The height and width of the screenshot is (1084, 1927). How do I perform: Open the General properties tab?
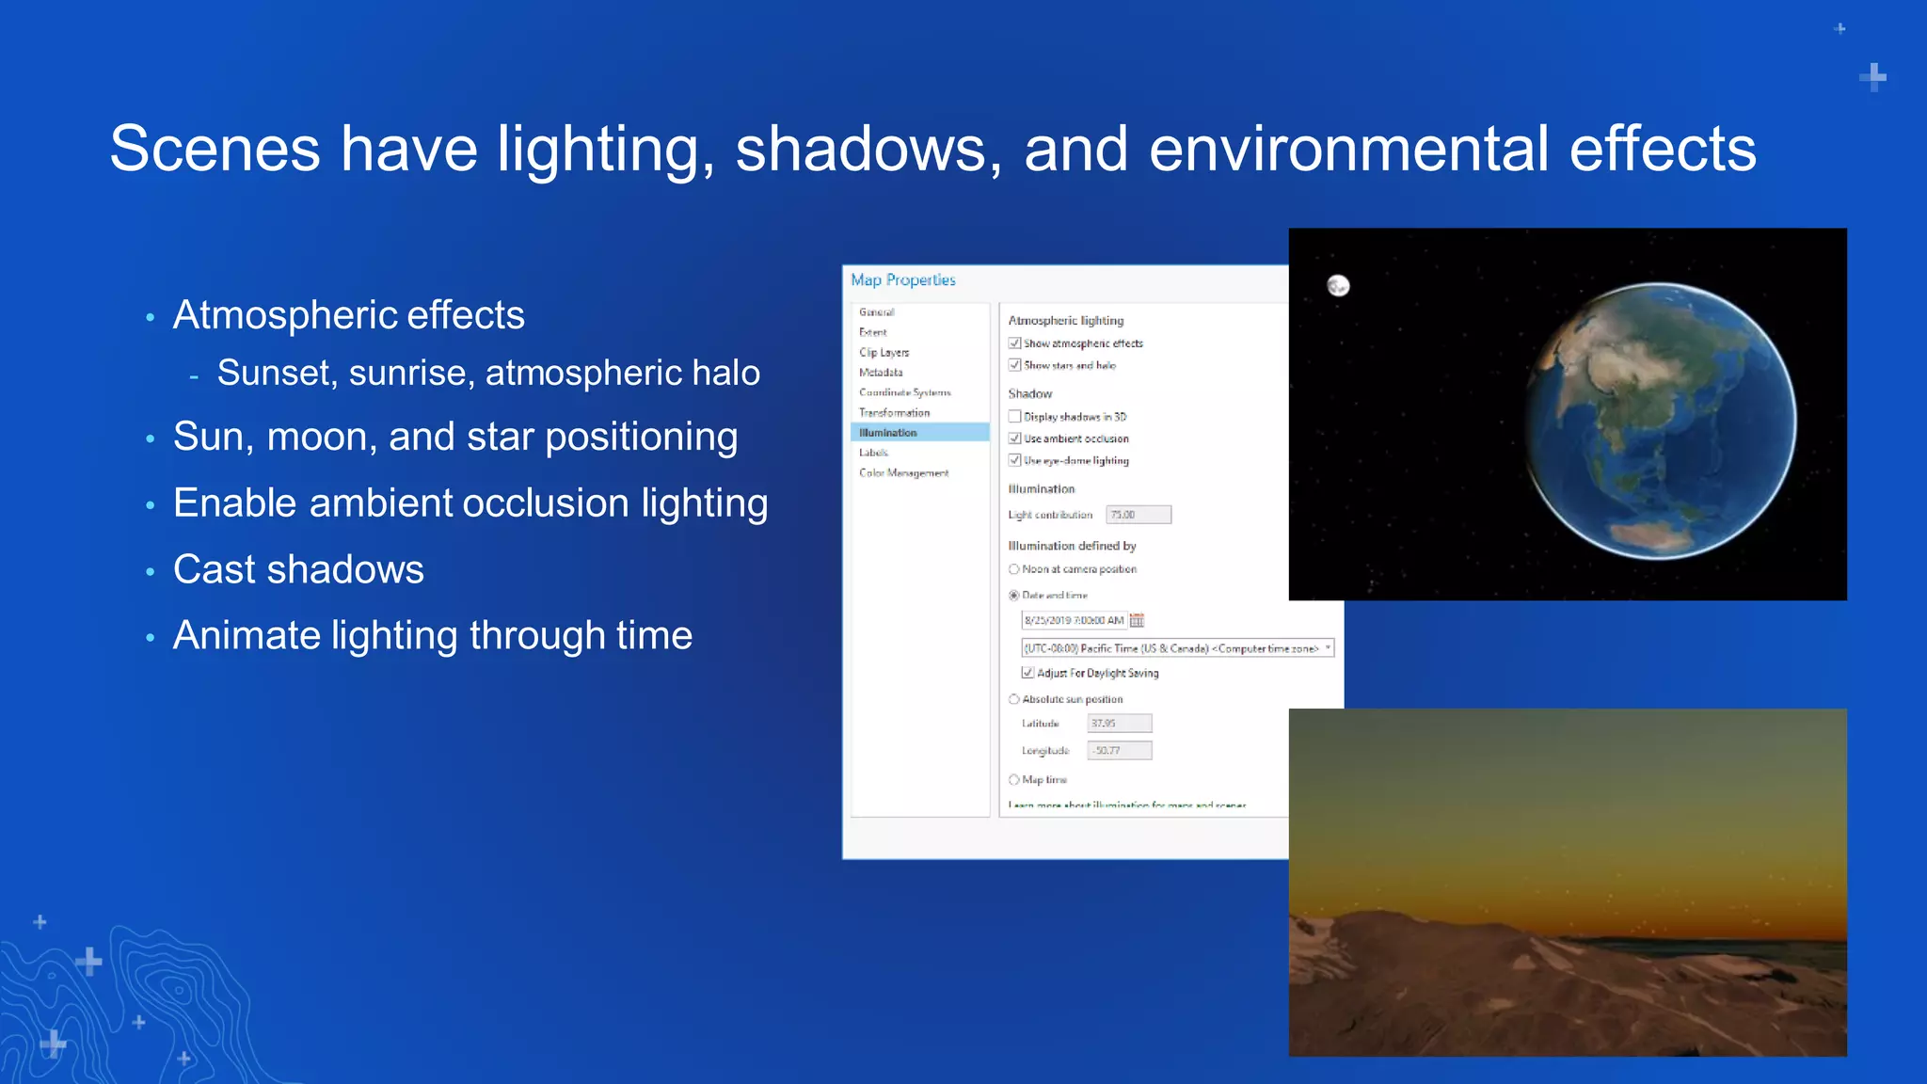point(876,312)
